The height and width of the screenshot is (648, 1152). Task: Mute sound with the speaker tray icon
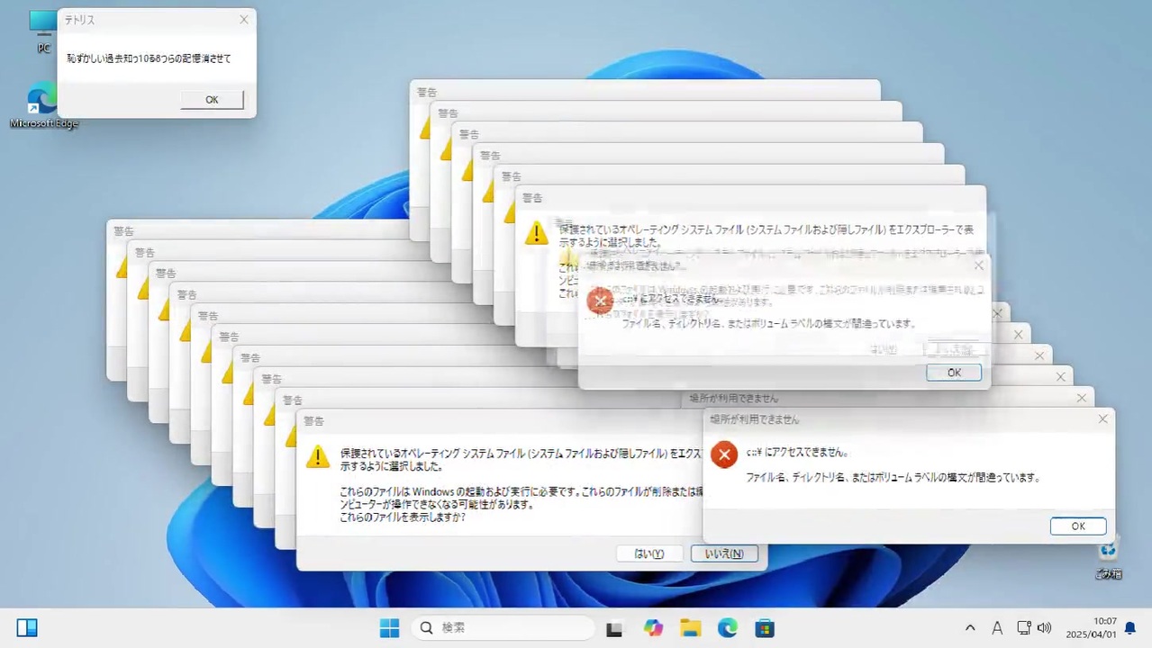tap(1044, 627)
